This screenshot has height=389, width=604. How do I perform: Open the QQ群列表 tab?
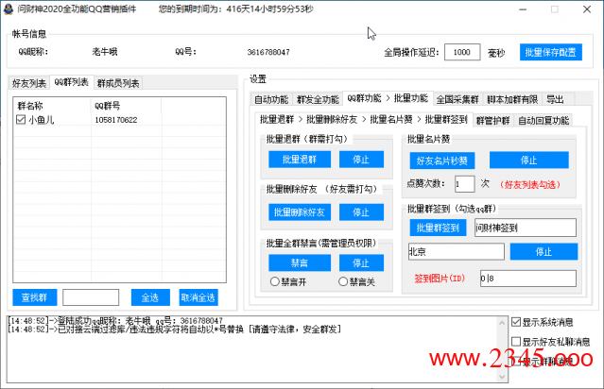point(72,82)
